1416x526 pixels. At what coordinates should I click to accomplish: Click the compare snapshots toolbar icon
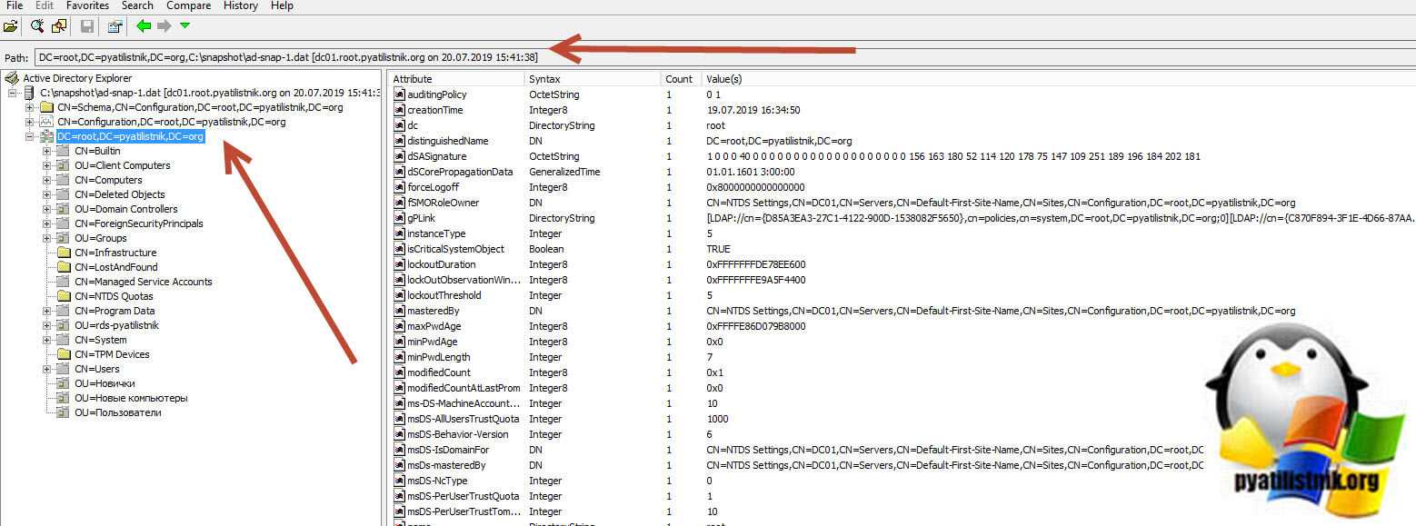pyautogui.click(x=59, y=26)
